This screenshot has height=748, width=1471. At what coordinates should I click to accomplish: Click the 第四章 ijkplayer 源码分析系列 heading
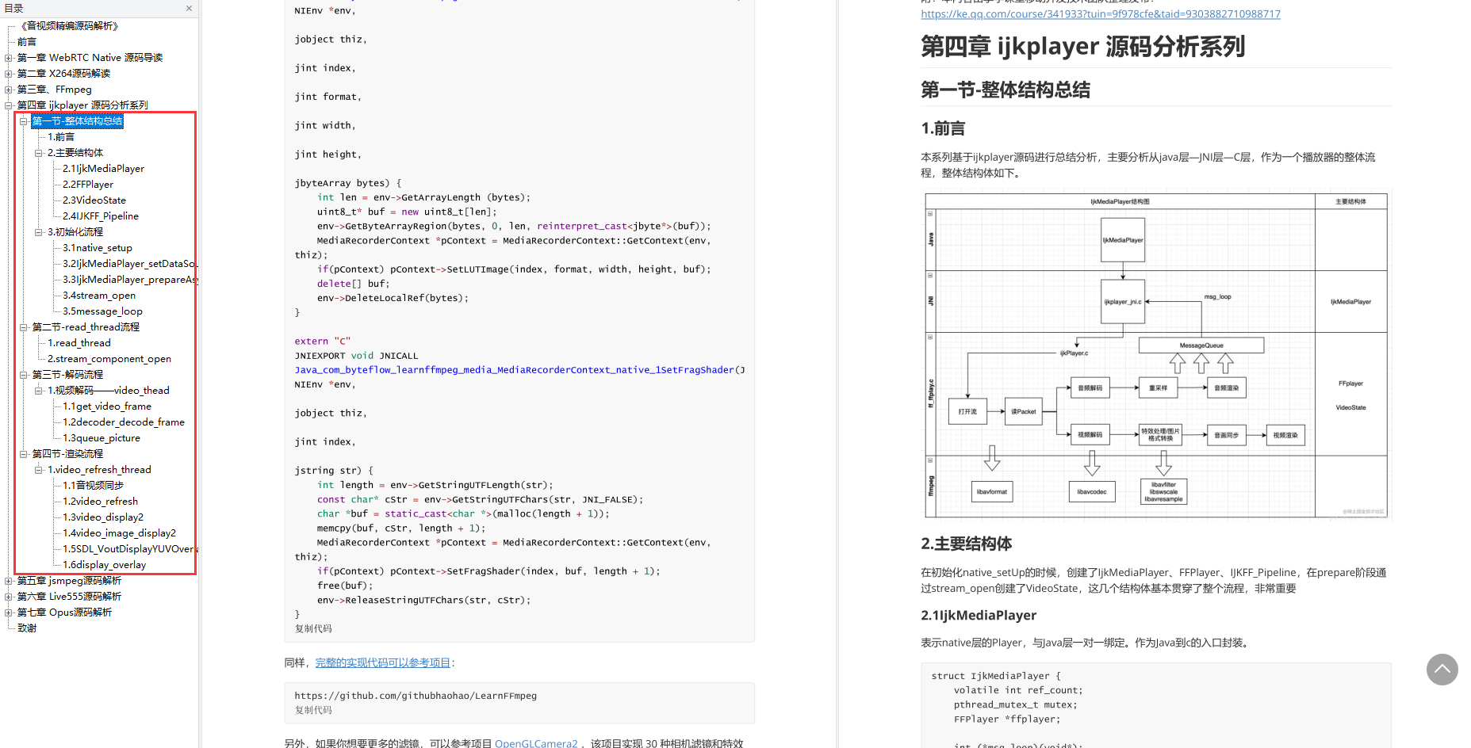pos(1082,47)
